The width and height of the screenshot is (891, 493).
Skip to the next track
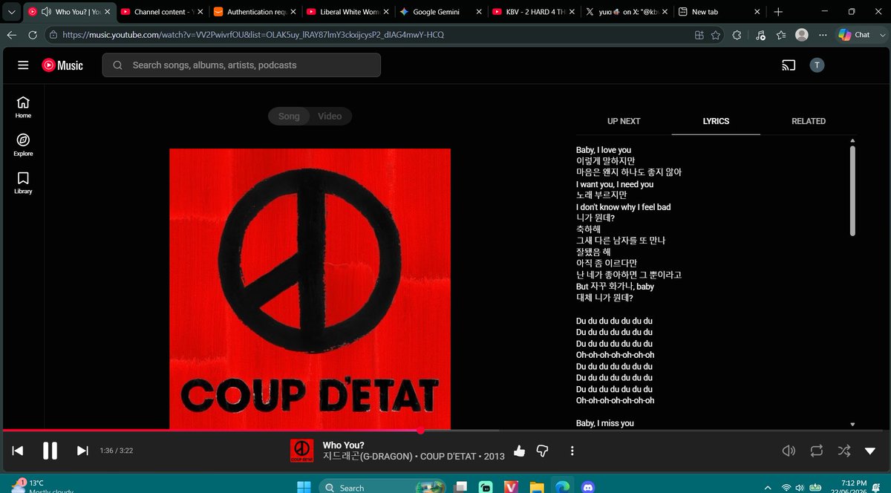(x=82, y=451)
